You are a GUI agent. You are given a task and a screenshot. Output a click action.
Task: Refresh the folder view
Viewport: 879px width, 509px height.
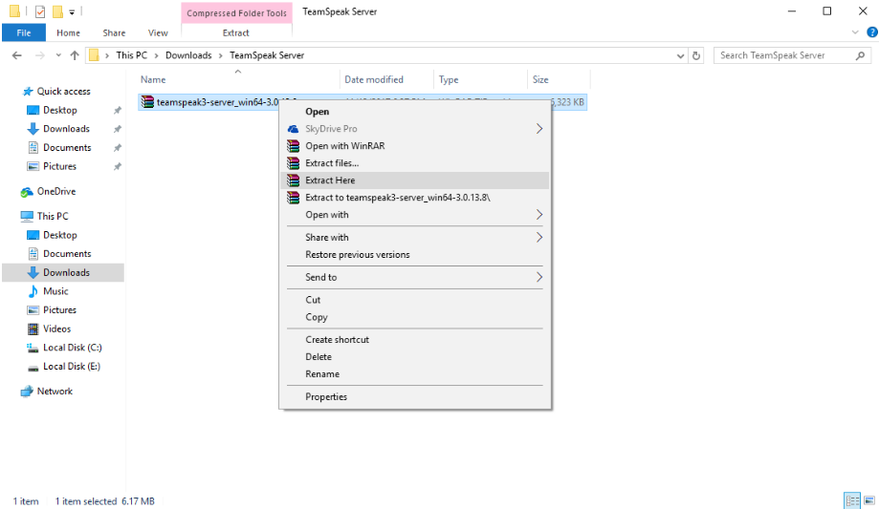696,55
